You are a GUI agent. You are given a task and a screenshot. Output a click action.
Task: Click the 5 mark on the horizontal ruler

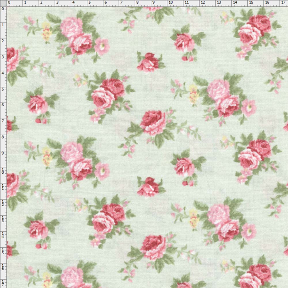pyautogui.click(x=90, y=3)
